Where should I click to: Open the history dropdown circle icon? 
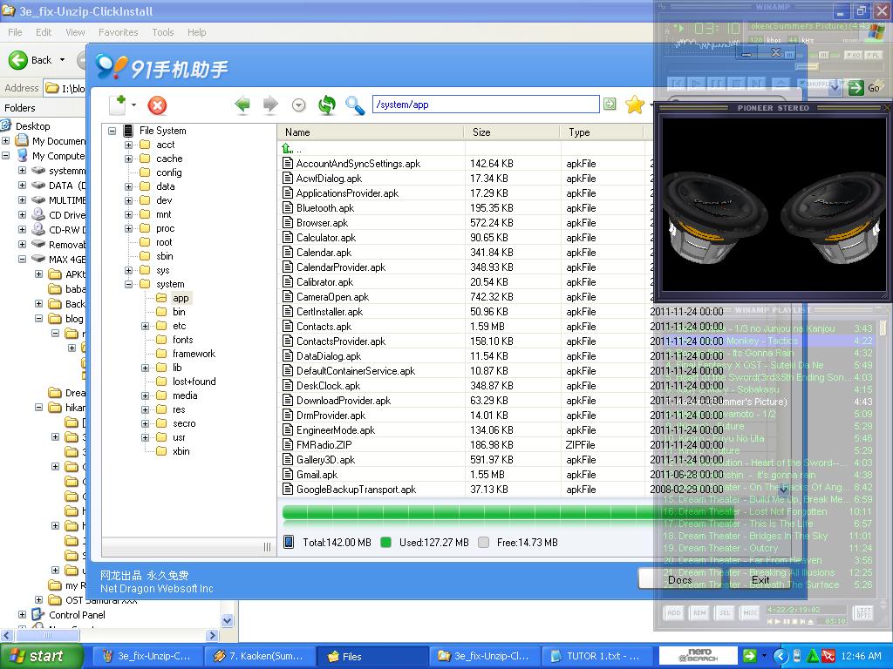click(298, 105)
